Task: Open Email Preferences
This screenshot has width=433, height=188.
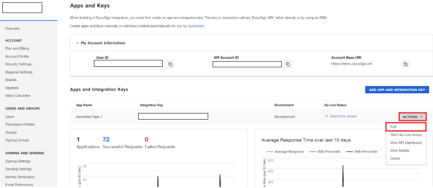Action: [x=19, y=185]
